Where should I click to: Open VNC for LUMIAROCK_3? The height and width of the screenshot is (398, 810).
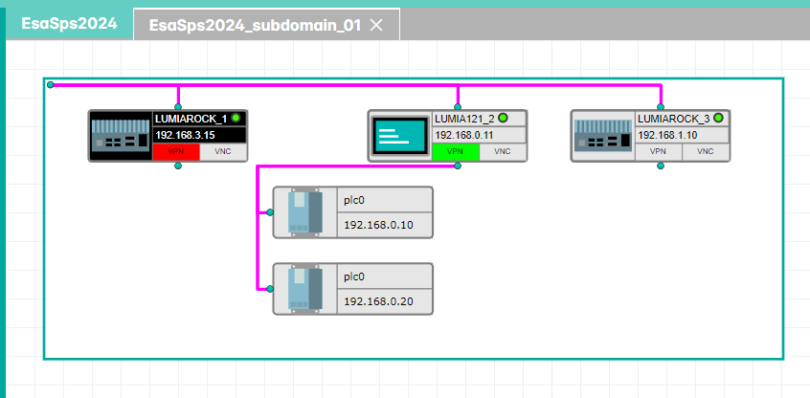click(706, 151)
